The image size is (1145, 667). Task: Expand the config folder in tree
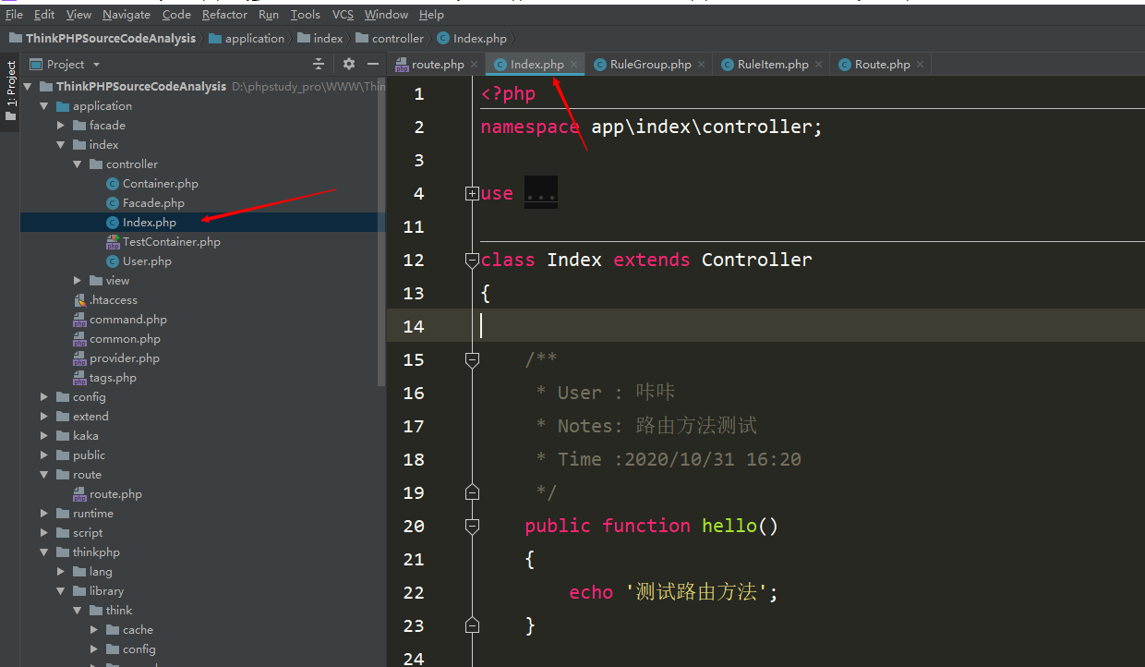point(44,397)
